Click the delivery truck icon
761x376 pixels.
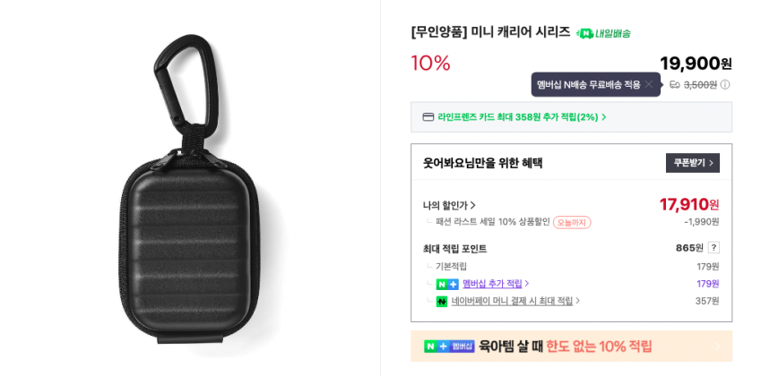[674, 85]
